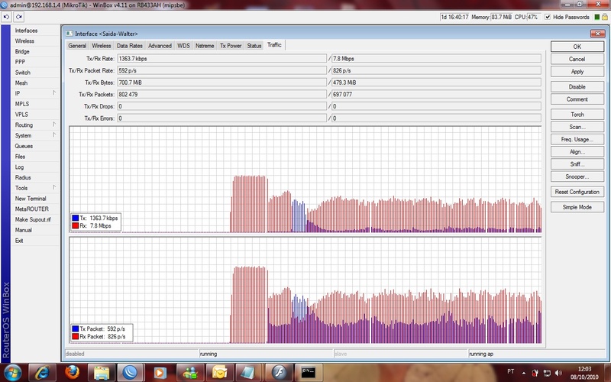Click the red Rx Packet legend swatch

coord(75,336)
